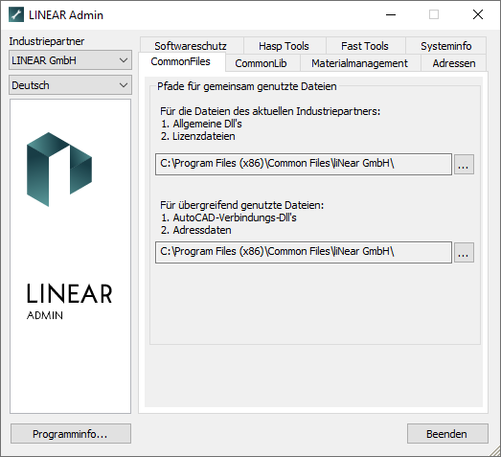Switch to Hasp Tools tab
This screenshot has height=457, width=501.
click(285, 46)
